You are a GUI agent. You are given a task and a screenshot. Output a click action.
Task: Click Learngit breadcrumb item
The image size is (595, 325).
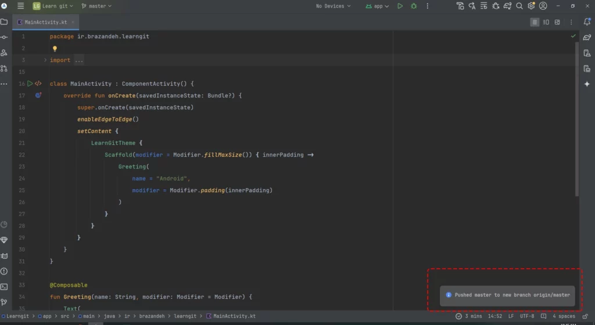click(15, 316)
